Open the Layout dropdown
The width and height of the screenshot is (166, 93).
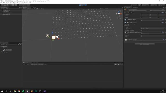162,5
